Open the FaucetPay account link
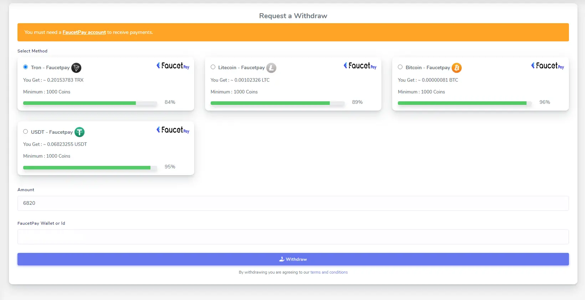Image resolution: width=585 pixels, height=300 pixels. pyautogui.click(x=84, y=32)
